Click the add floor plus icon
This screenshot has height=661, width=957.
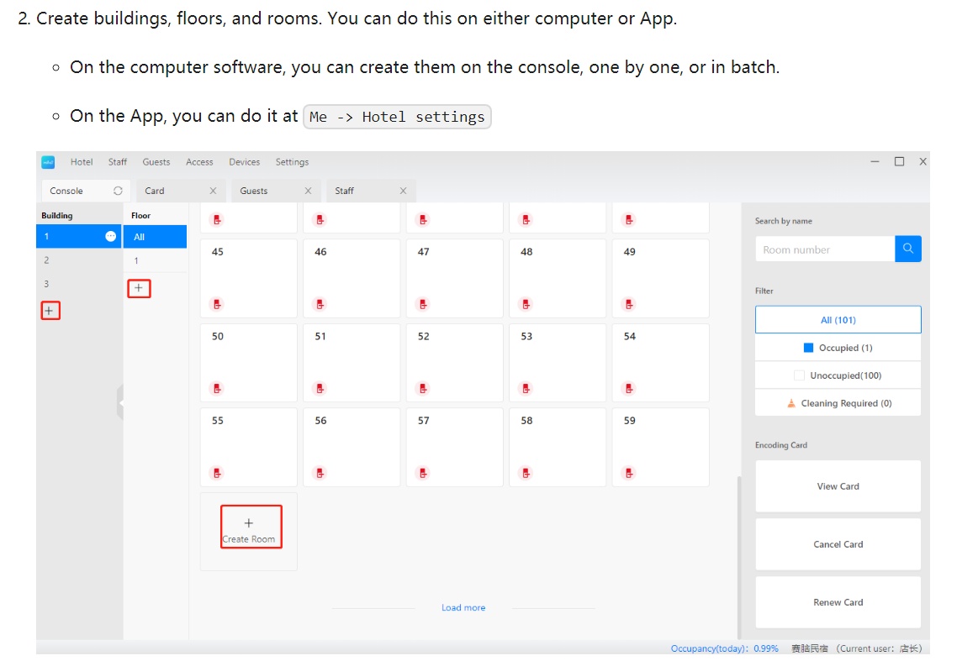pos(139,288)
